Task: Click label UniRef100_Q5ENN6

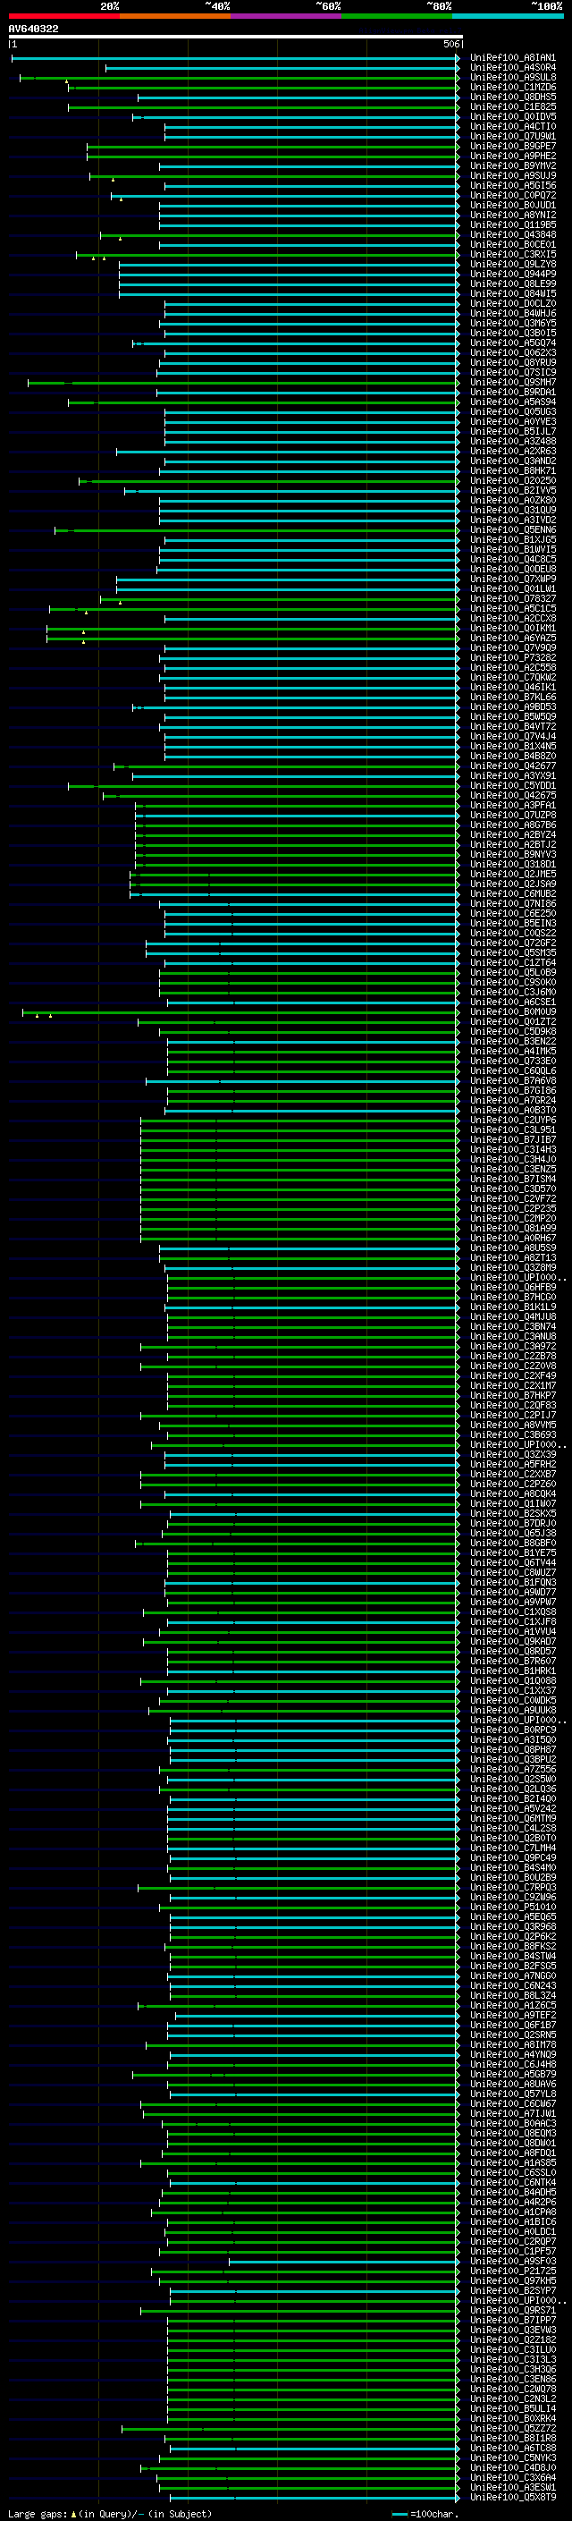Action: click(512, 529)
